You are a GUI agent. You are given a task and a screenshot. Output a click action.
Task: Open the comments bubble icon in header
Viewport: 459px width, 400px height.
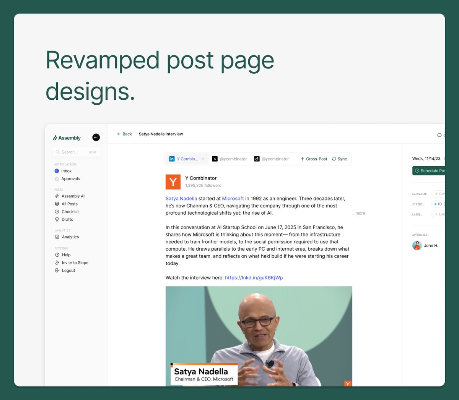[439, 135]
